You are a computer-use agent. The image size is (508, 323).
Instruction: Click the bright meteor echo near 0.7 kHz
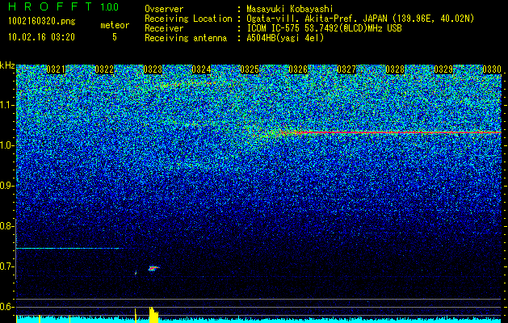click(153, 268)
